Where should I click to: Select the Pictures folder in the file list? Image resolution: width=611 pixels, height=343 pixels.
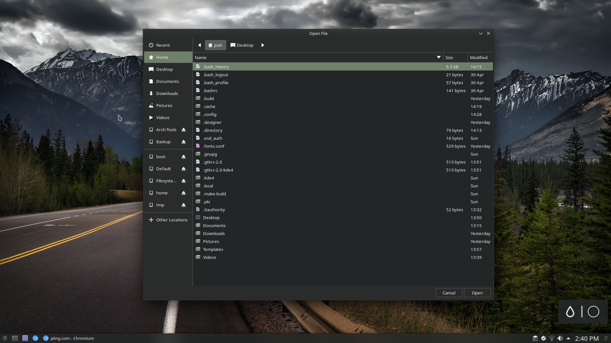point(343,241)
